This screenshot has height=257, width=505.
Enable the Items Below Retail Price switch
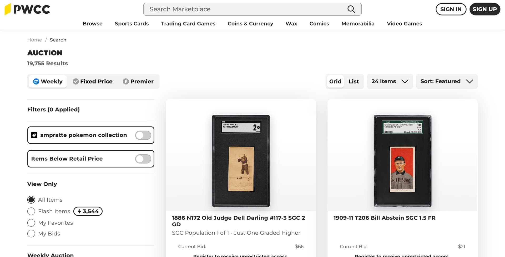[143, 159]
